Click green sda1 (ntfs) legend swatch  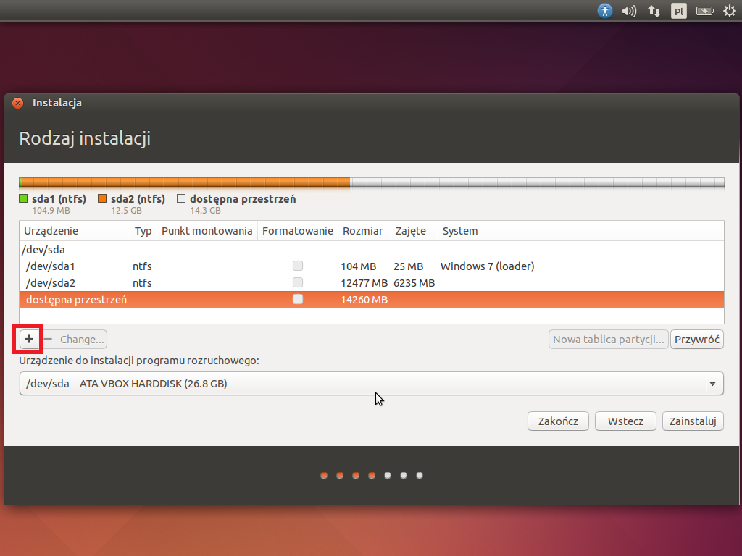(x=23, y=198)
